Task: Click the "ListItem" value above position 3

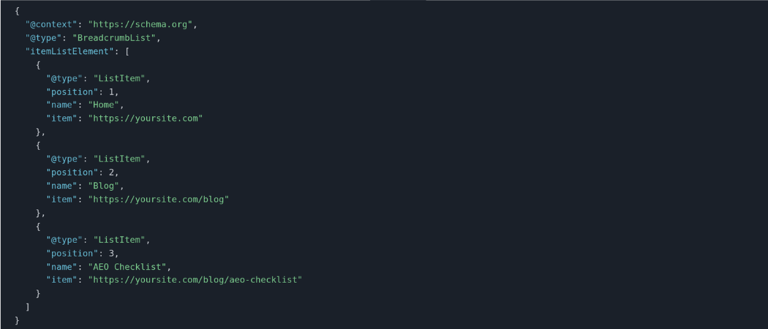Action: coord(119,239)
